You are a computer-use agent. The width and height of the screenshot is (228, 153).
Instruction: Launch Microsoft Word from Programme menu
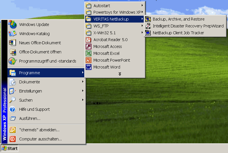tap(115, 67)
